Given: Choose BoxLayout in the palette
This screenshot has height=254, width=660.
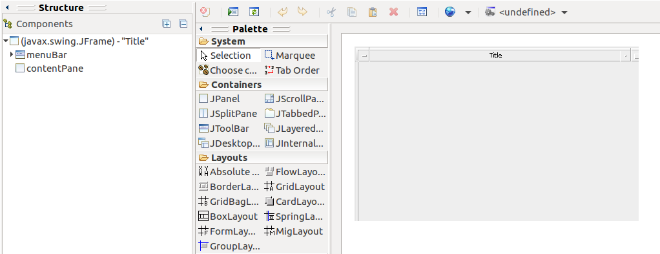Looking at the screenshot, I should (228, 217).
